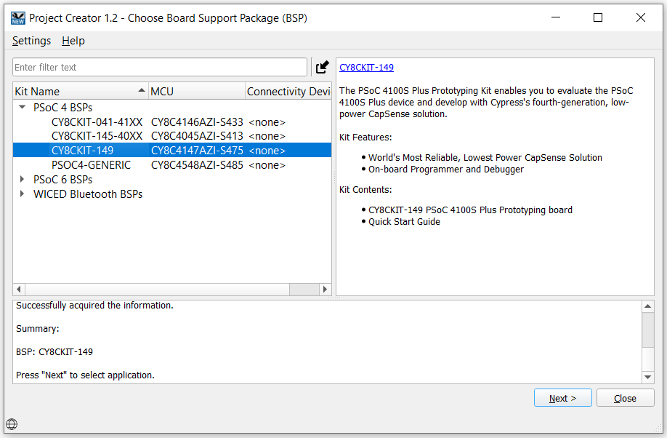
Task: Click the right arrow of kit list scrollbar
Action: [325, 290]
